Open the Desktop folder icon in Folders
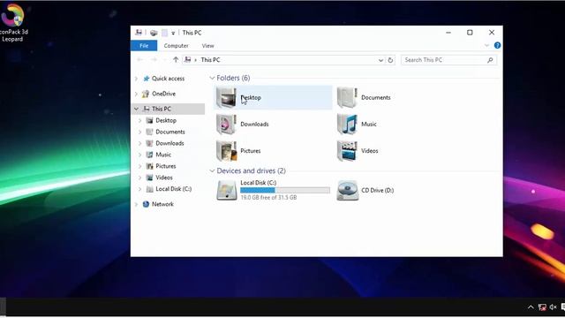This screenshot has height=318, width=565. (226, 97)
